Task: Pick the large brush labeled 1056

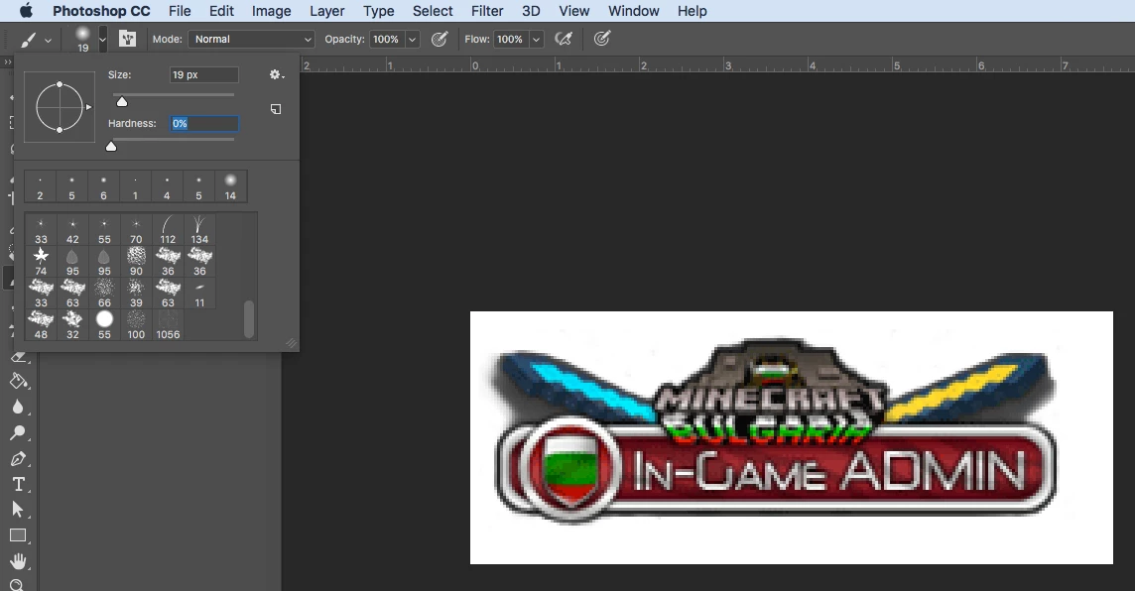Action: (x=168, y=325)
